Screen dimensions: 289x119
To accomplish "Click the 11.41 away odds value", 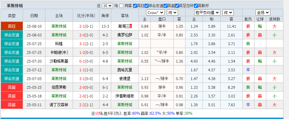I will pyautogui.click(x=232, y=26).
